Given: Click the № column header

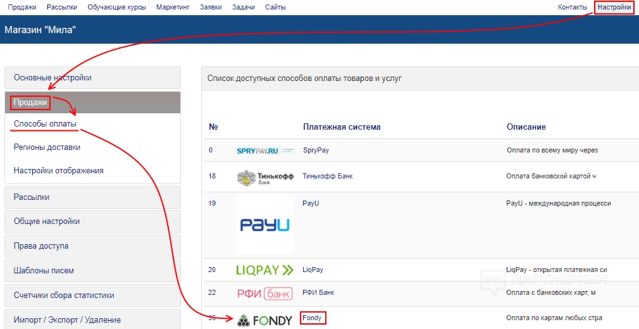Looking at the screenshot, I should pos(214,127).
